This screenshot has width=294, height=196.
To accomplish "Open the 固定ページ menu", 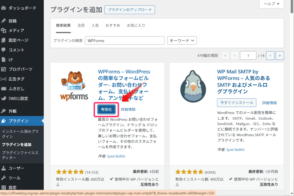I will coord(22,40).
